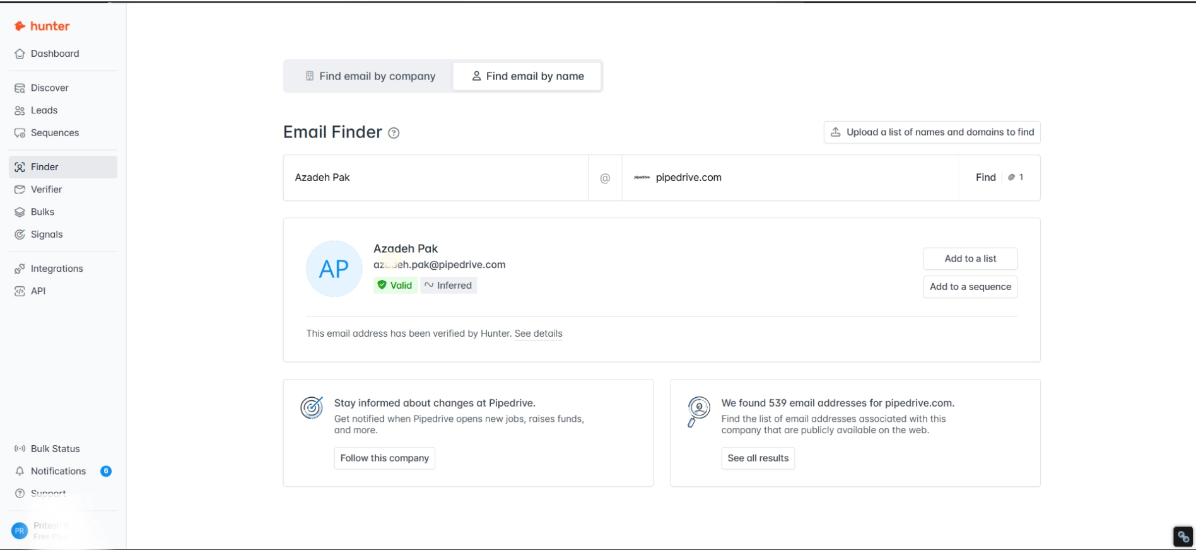This screenshot has height=551, width=1196.
Task: Open the PR user profile avatar
Action: [x=20, y=531]
